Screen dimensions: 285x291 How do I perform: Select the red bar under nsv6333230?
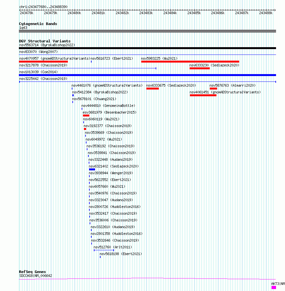(199, 68)
